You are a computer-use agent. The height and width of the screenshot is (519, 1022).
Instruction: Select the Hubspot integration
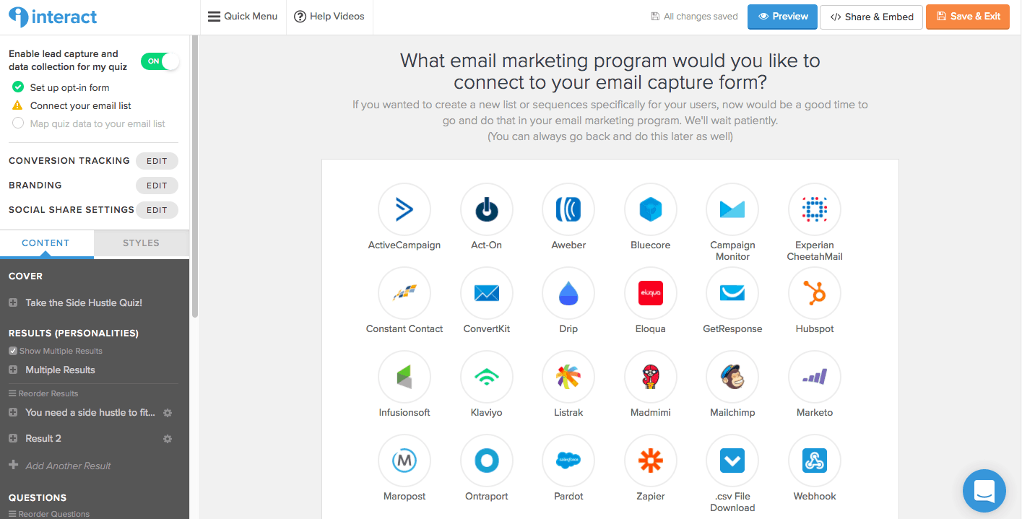coord(814,293)
